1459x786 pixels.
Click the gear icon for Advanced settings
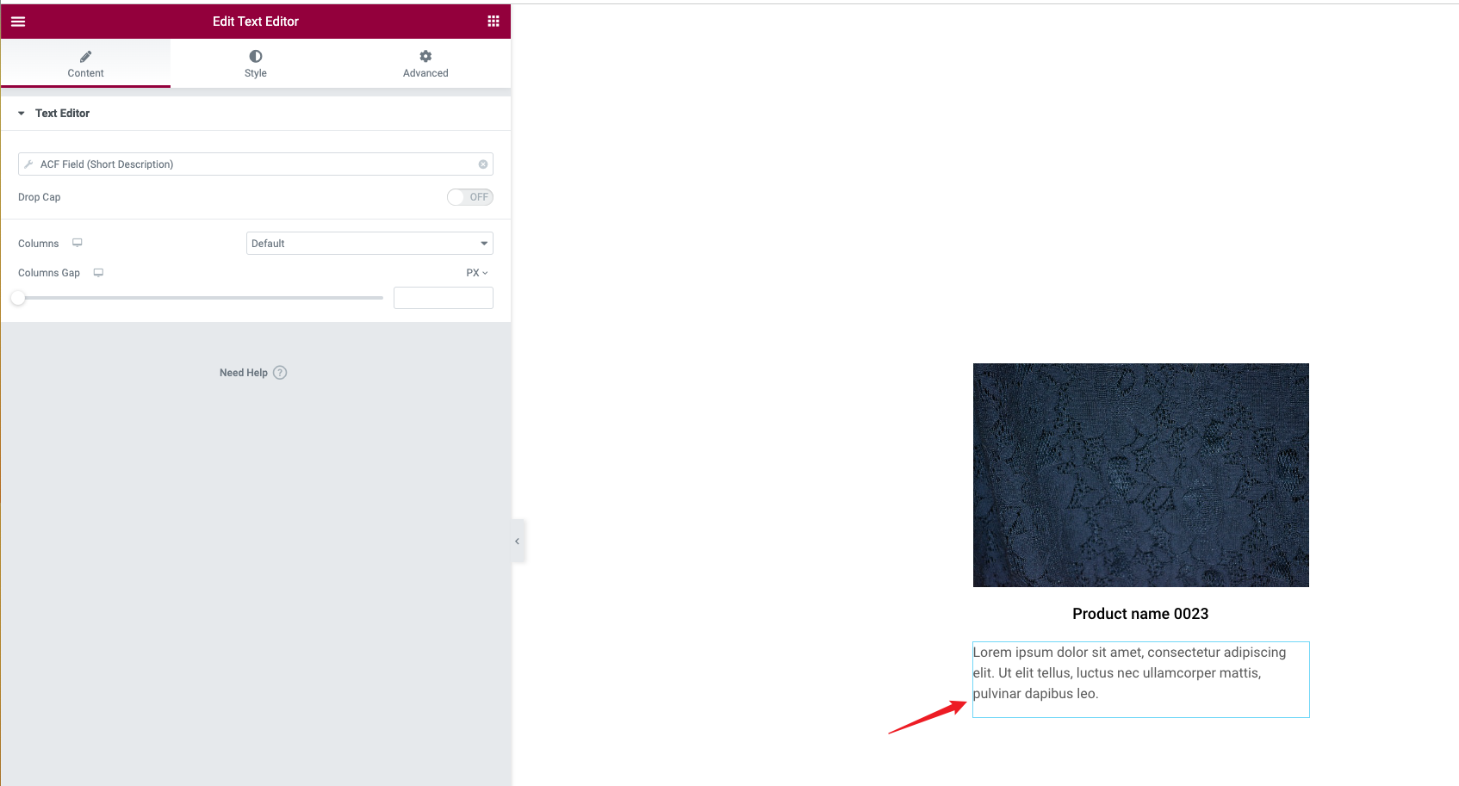425,57
